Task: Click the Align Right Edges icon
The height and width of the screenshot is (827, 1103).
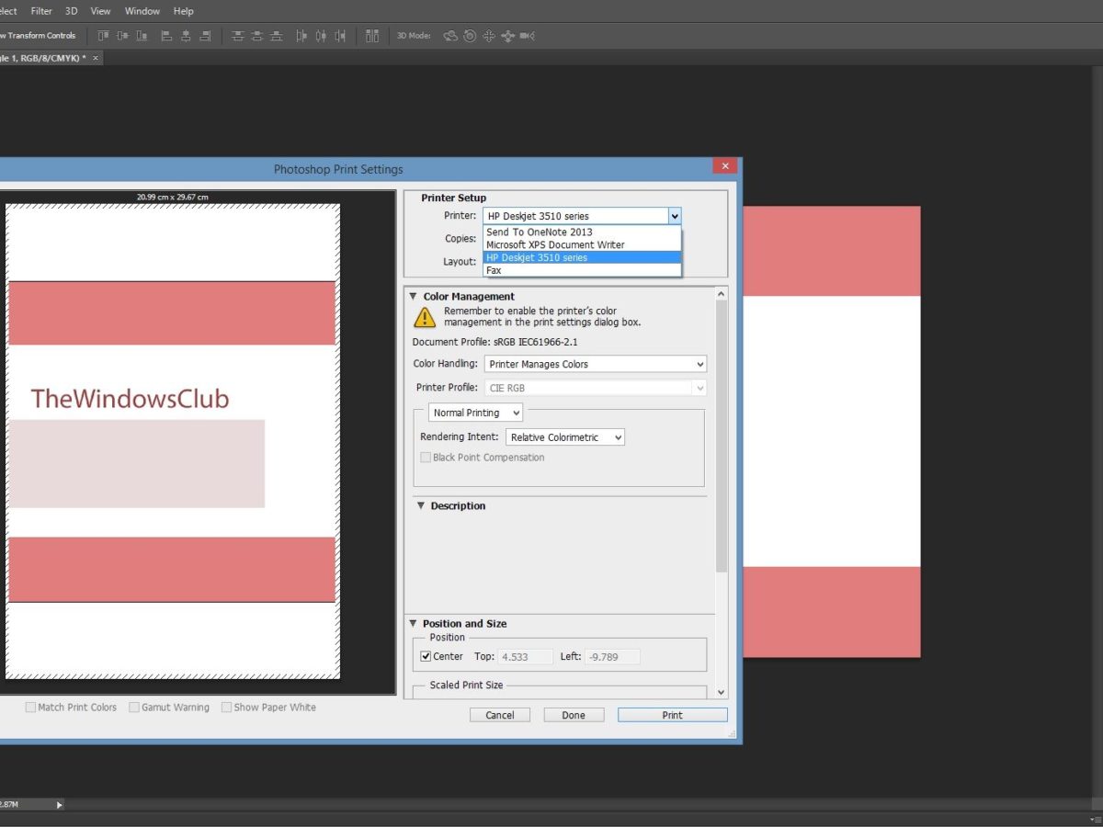Action: [205, 36]
